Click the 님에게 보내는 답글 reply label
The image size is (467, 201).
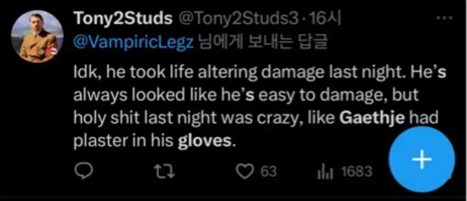point(262,44)
